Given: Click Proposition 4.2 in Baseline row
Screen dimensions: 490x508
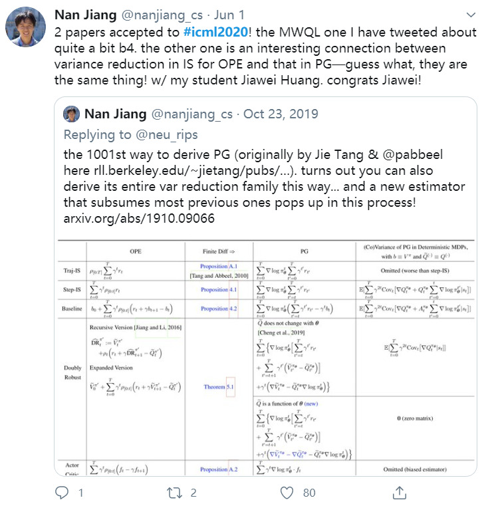Looking at the screenshot, I should click(214, 309).
